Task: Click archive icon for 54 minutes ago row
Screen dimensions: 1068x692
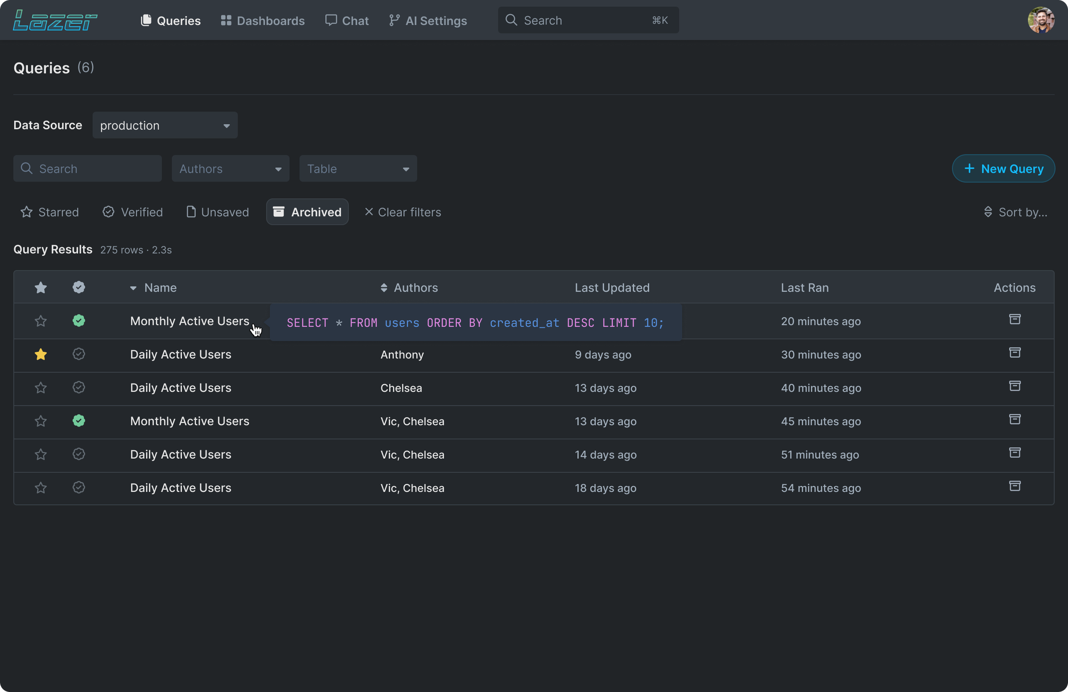Action: [1015, 486]
